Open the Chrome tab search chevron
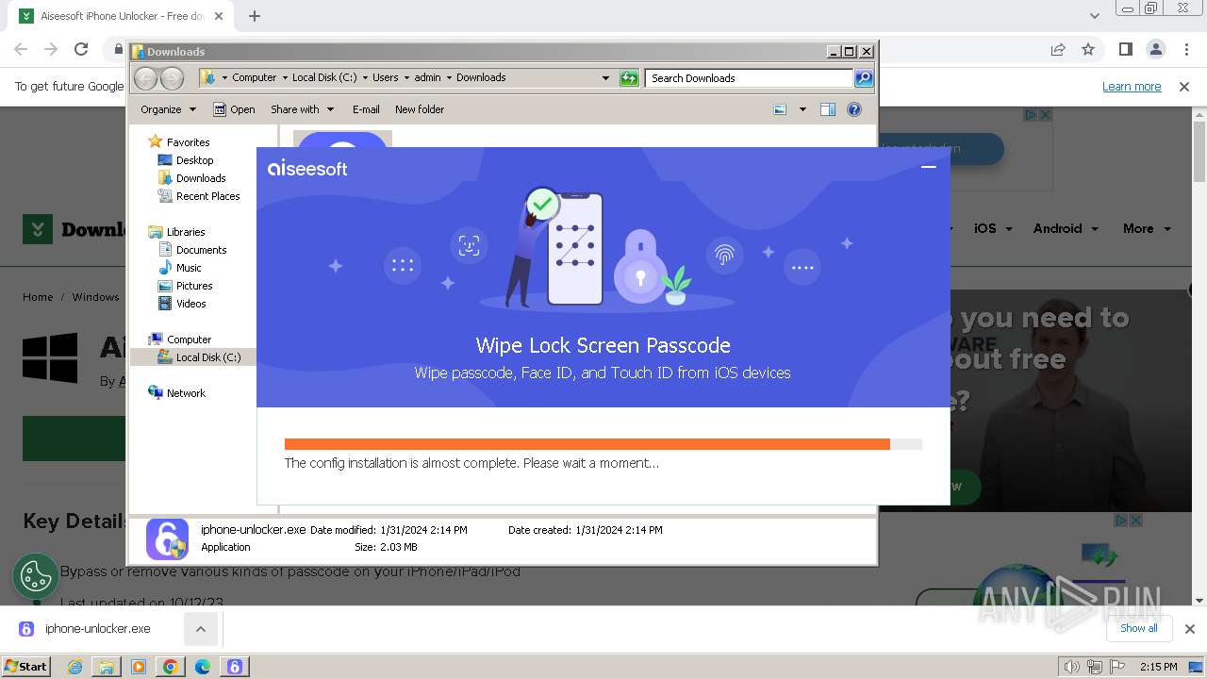Image resolution: width=1207 pixels, height=679 pixels. point(1094,16)
